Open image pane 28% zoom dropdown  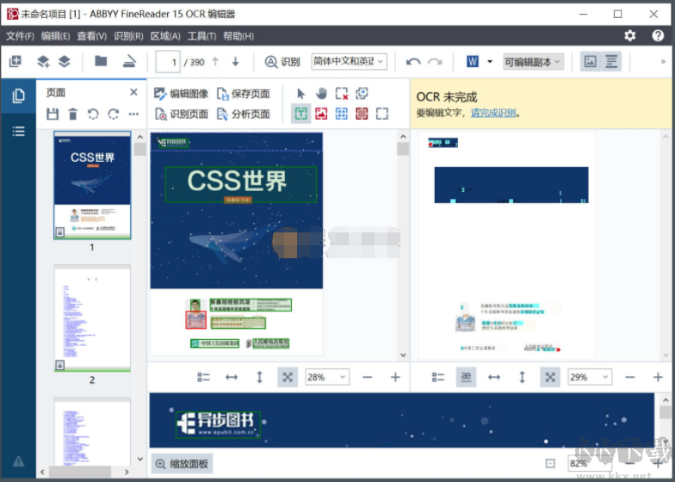[327, 377]
